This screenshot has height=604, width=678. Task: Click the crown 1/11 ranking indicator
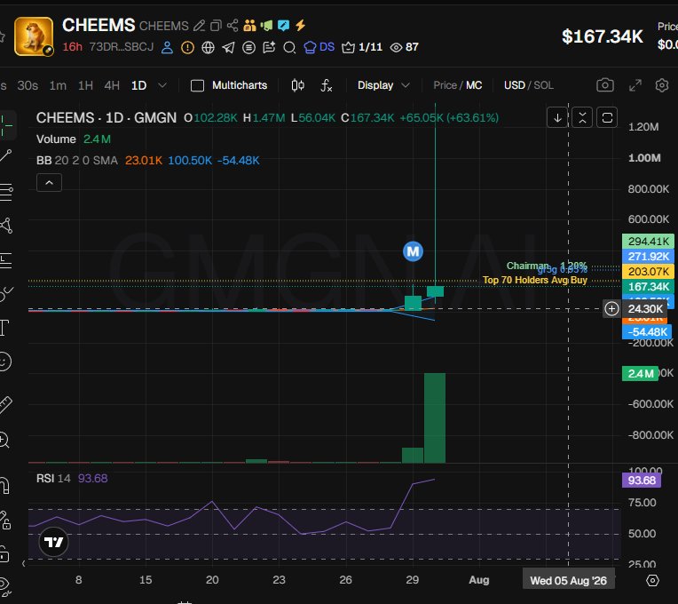pos(362,47)
